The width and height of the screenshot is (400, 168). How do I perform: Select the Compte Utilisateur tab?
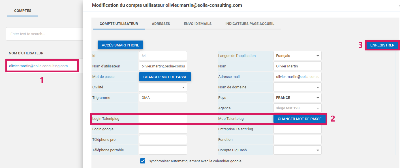point(119,24)
